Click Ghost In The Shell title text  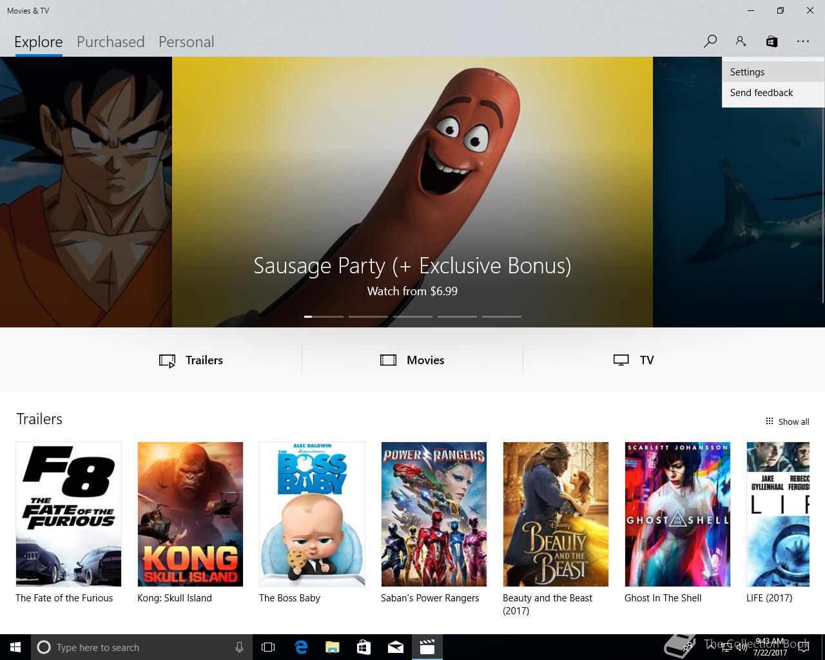[663, 598]
